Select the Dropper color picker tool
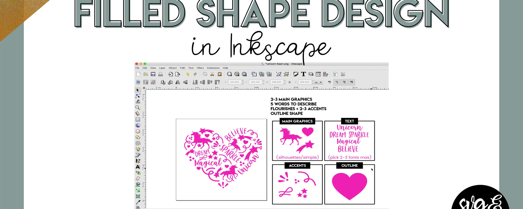Image resolution: width=523 pixels, height=209 pixels. coord(138,202)
